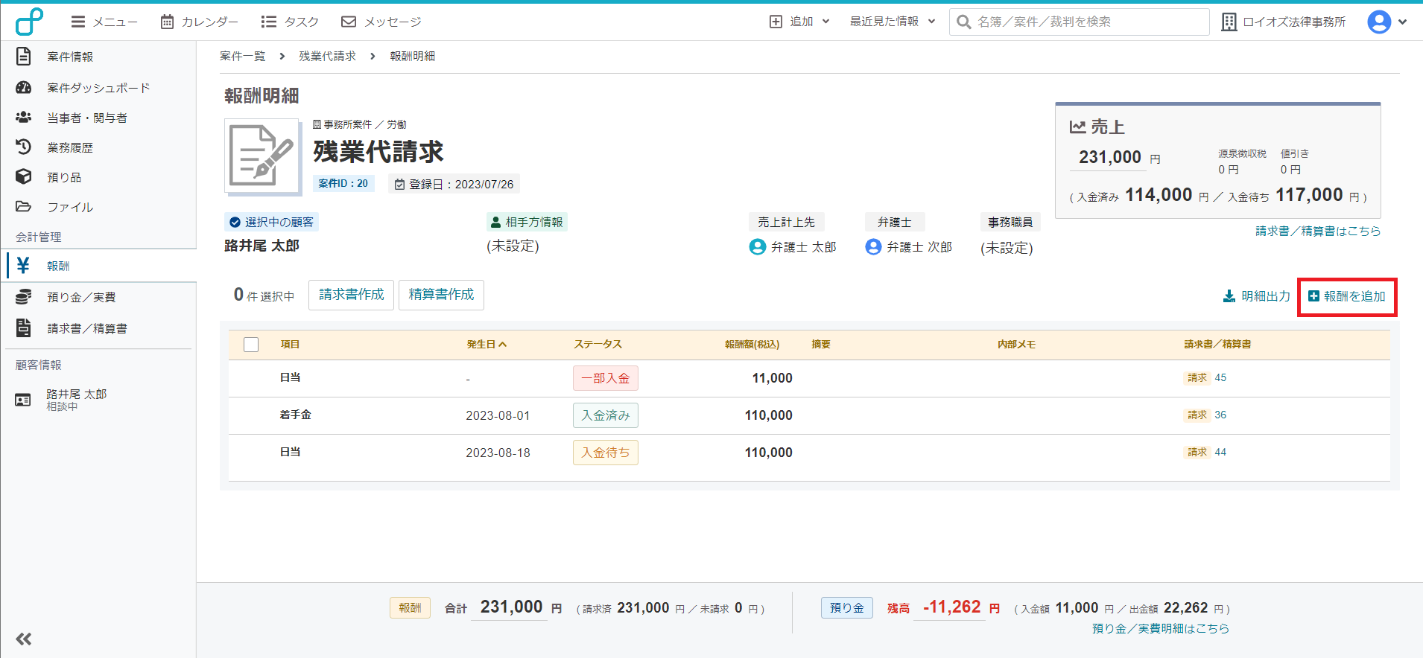
Task: Open タスク from the top bar
Action: point(290,22)
